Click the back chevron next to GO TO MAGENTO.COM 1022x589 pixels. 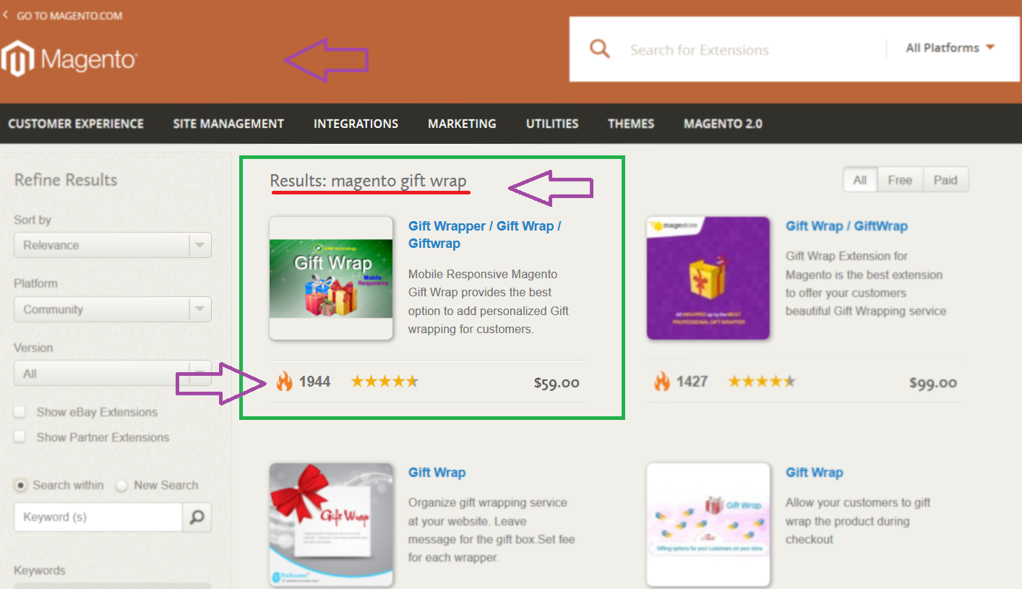tap(7, 14)
